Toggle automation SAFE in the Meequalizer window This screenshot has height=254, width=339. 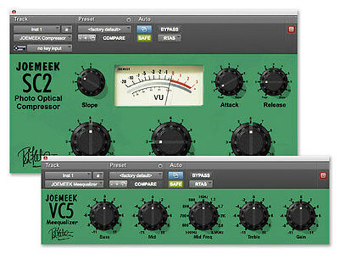point(176,184)
